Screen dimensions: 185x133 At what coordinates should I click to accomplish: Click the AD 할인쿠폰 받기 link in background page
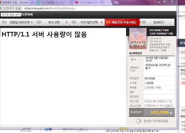pyautogui.click(x=131, y=131)
